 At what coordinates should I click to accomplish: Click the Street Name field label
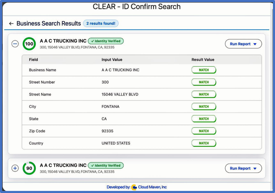pos(40,94)
